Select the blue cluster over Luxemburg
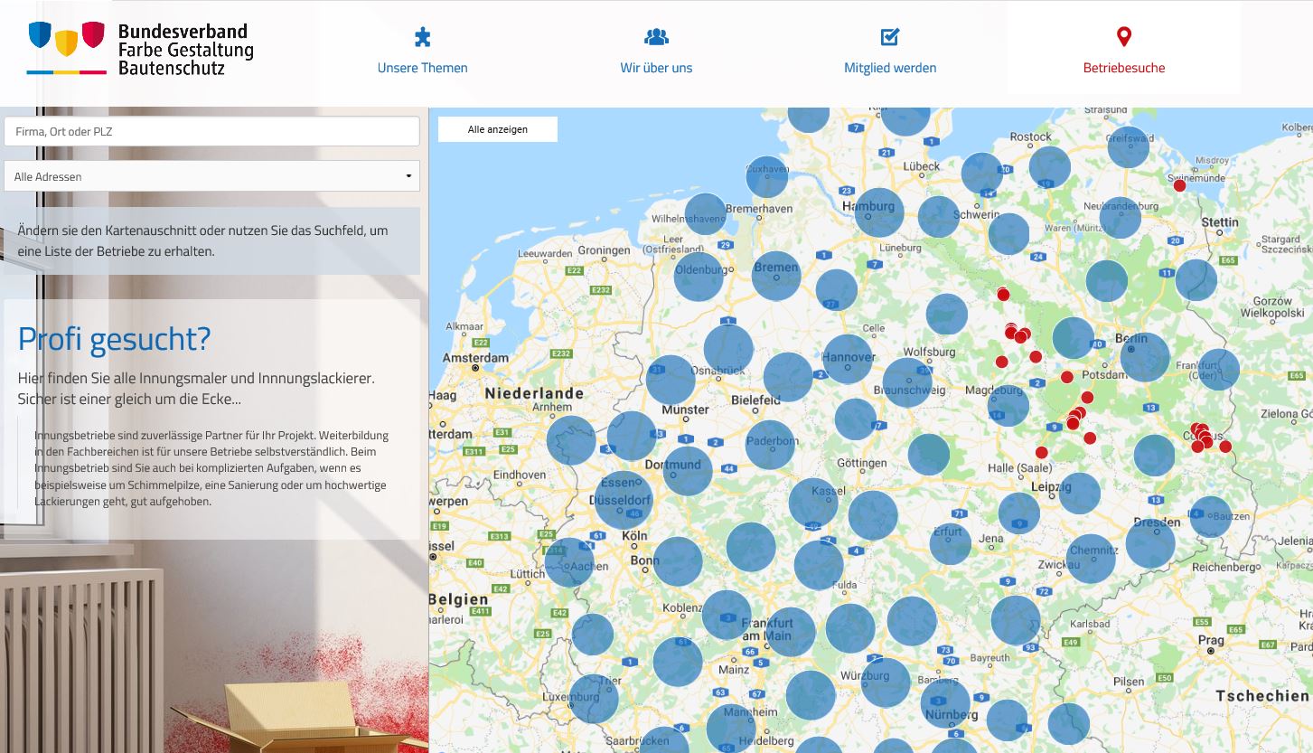The image size is (1313, 753). point(594,699)
